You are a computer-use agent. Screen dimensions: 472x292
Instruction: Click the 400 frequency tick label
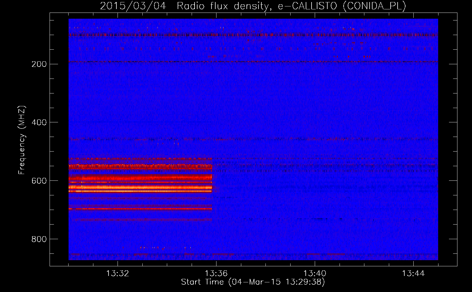coord(39,122)
